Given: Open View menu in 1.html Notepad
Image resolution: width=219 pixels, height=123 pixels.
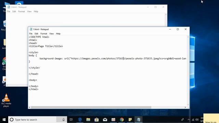Looking at the screenshot, I should (x=51, y=33).
